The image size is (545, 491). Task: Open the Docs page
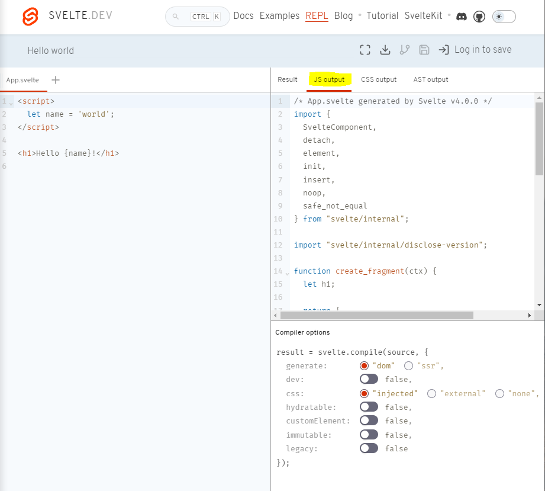(x=243, y=16)
